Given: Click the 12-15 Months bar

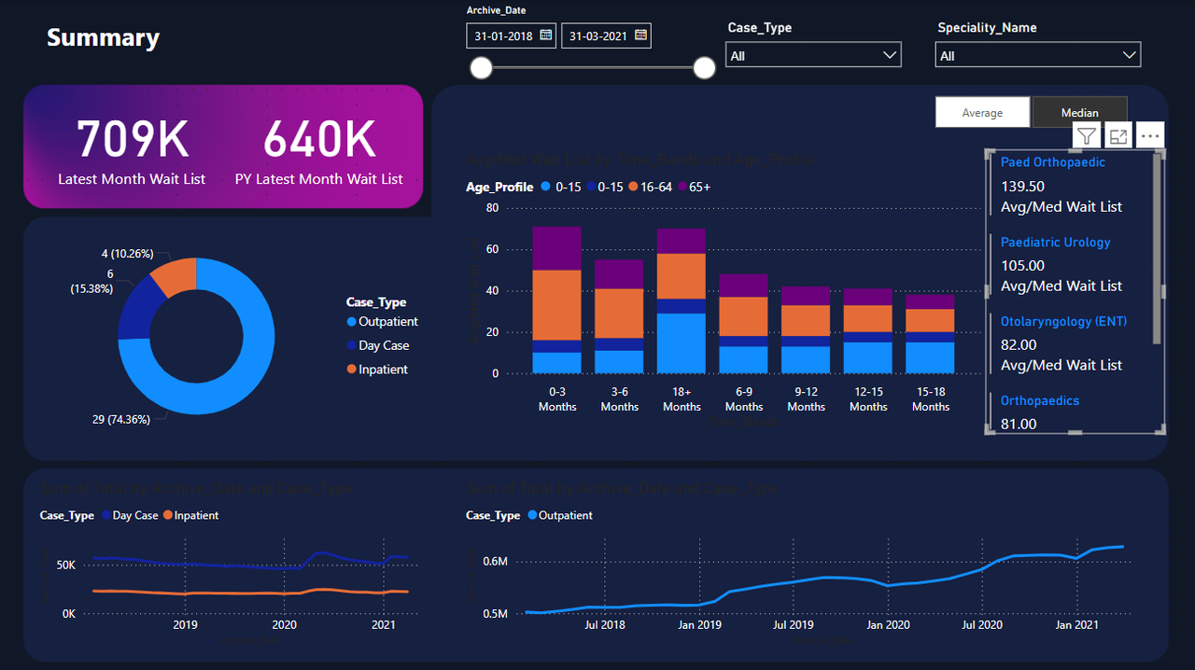Looking at the screenshot, I should (x=868, y=331).
